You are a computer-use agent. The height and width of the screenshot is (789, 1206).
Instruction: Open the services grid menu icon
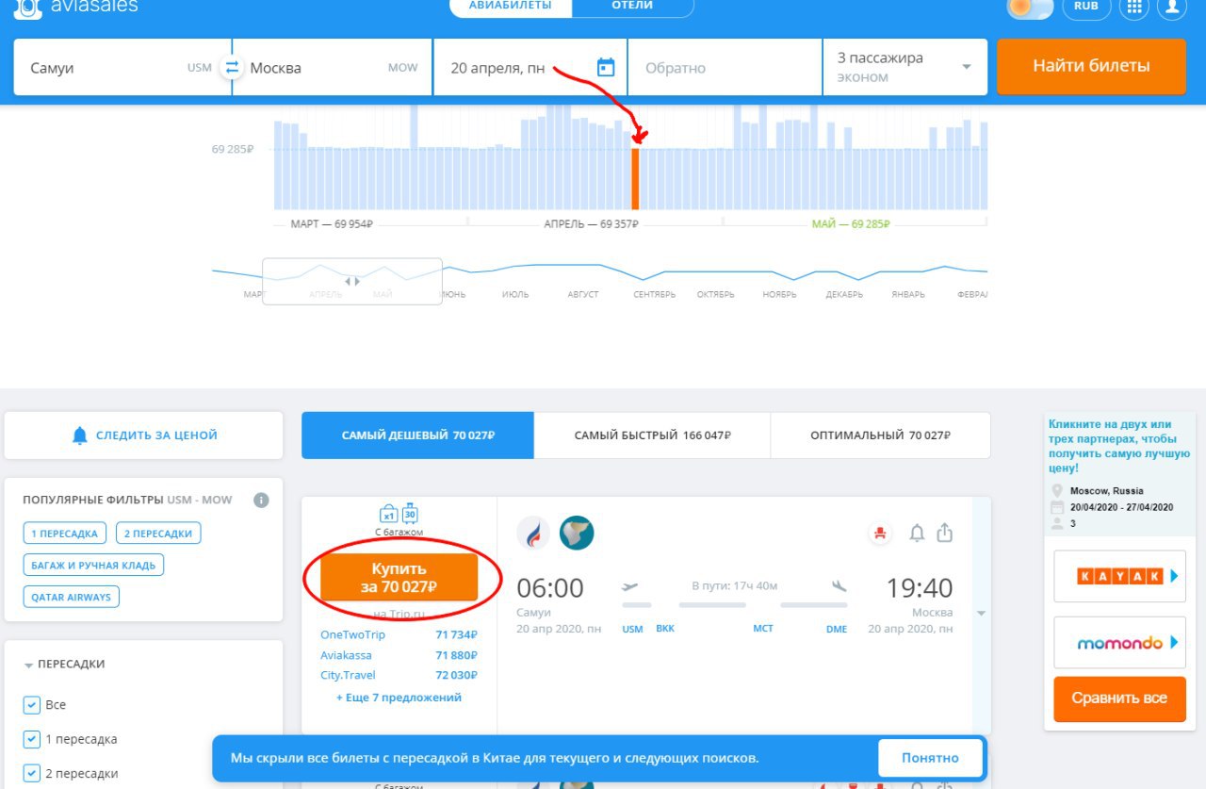coord(1133,6)
